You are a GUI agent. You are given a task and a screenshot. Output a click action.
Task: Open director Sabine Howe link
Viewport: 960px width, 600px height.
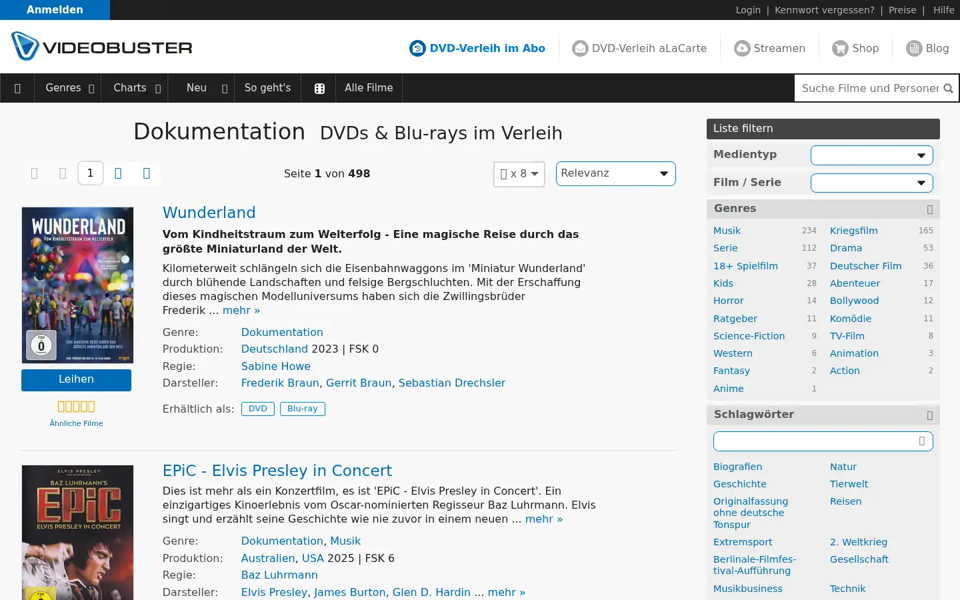tap(276, 366)
